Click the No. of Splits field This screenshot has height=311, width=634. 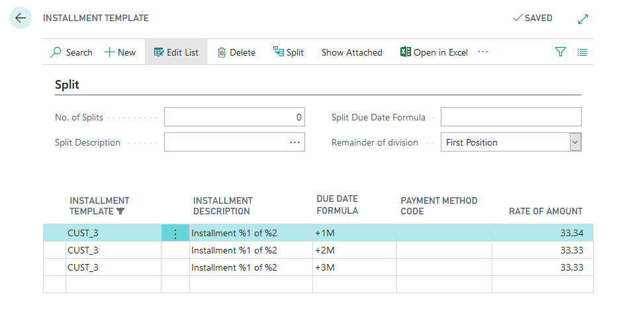pyautogui.click(x=234, y=117)
